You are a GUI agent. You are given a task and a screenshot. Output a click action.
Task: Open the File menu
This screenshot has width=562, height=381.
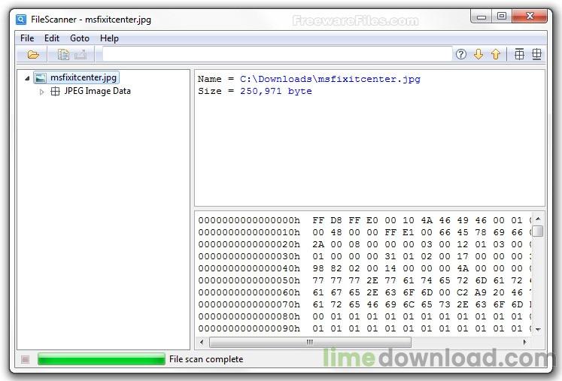click(27, 38)
